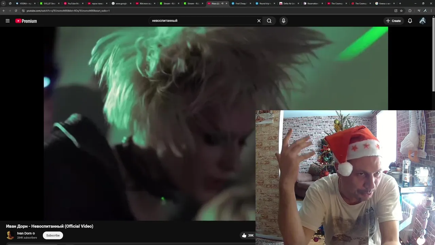The height and width of the screenshot is (245, 435).
Task: Open a new browser tab
Action: [400, 3]
